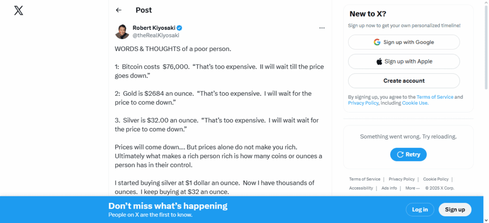Open the Privacy Policy link in signup text
Image resolution: width=489 pixels, height=223 pixels.
(363, 103)
